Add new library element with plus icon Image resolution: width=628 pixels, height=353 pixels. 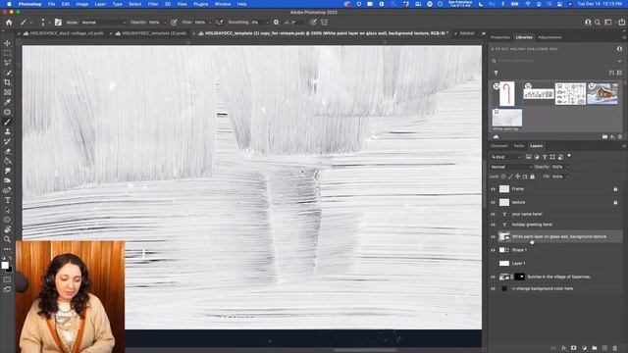click(612, 137)
